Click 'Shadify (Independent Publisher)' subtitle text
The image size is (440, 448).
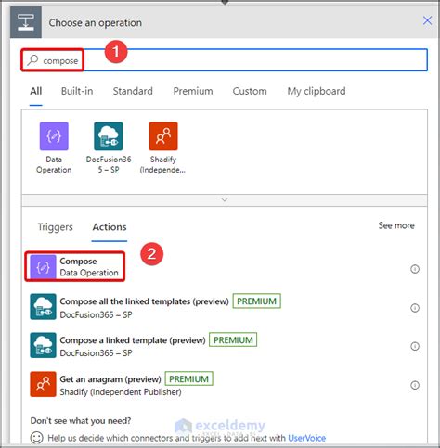point(121,392)
